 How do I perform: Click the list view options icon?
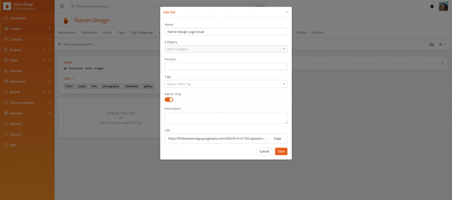tap(443, 44)
